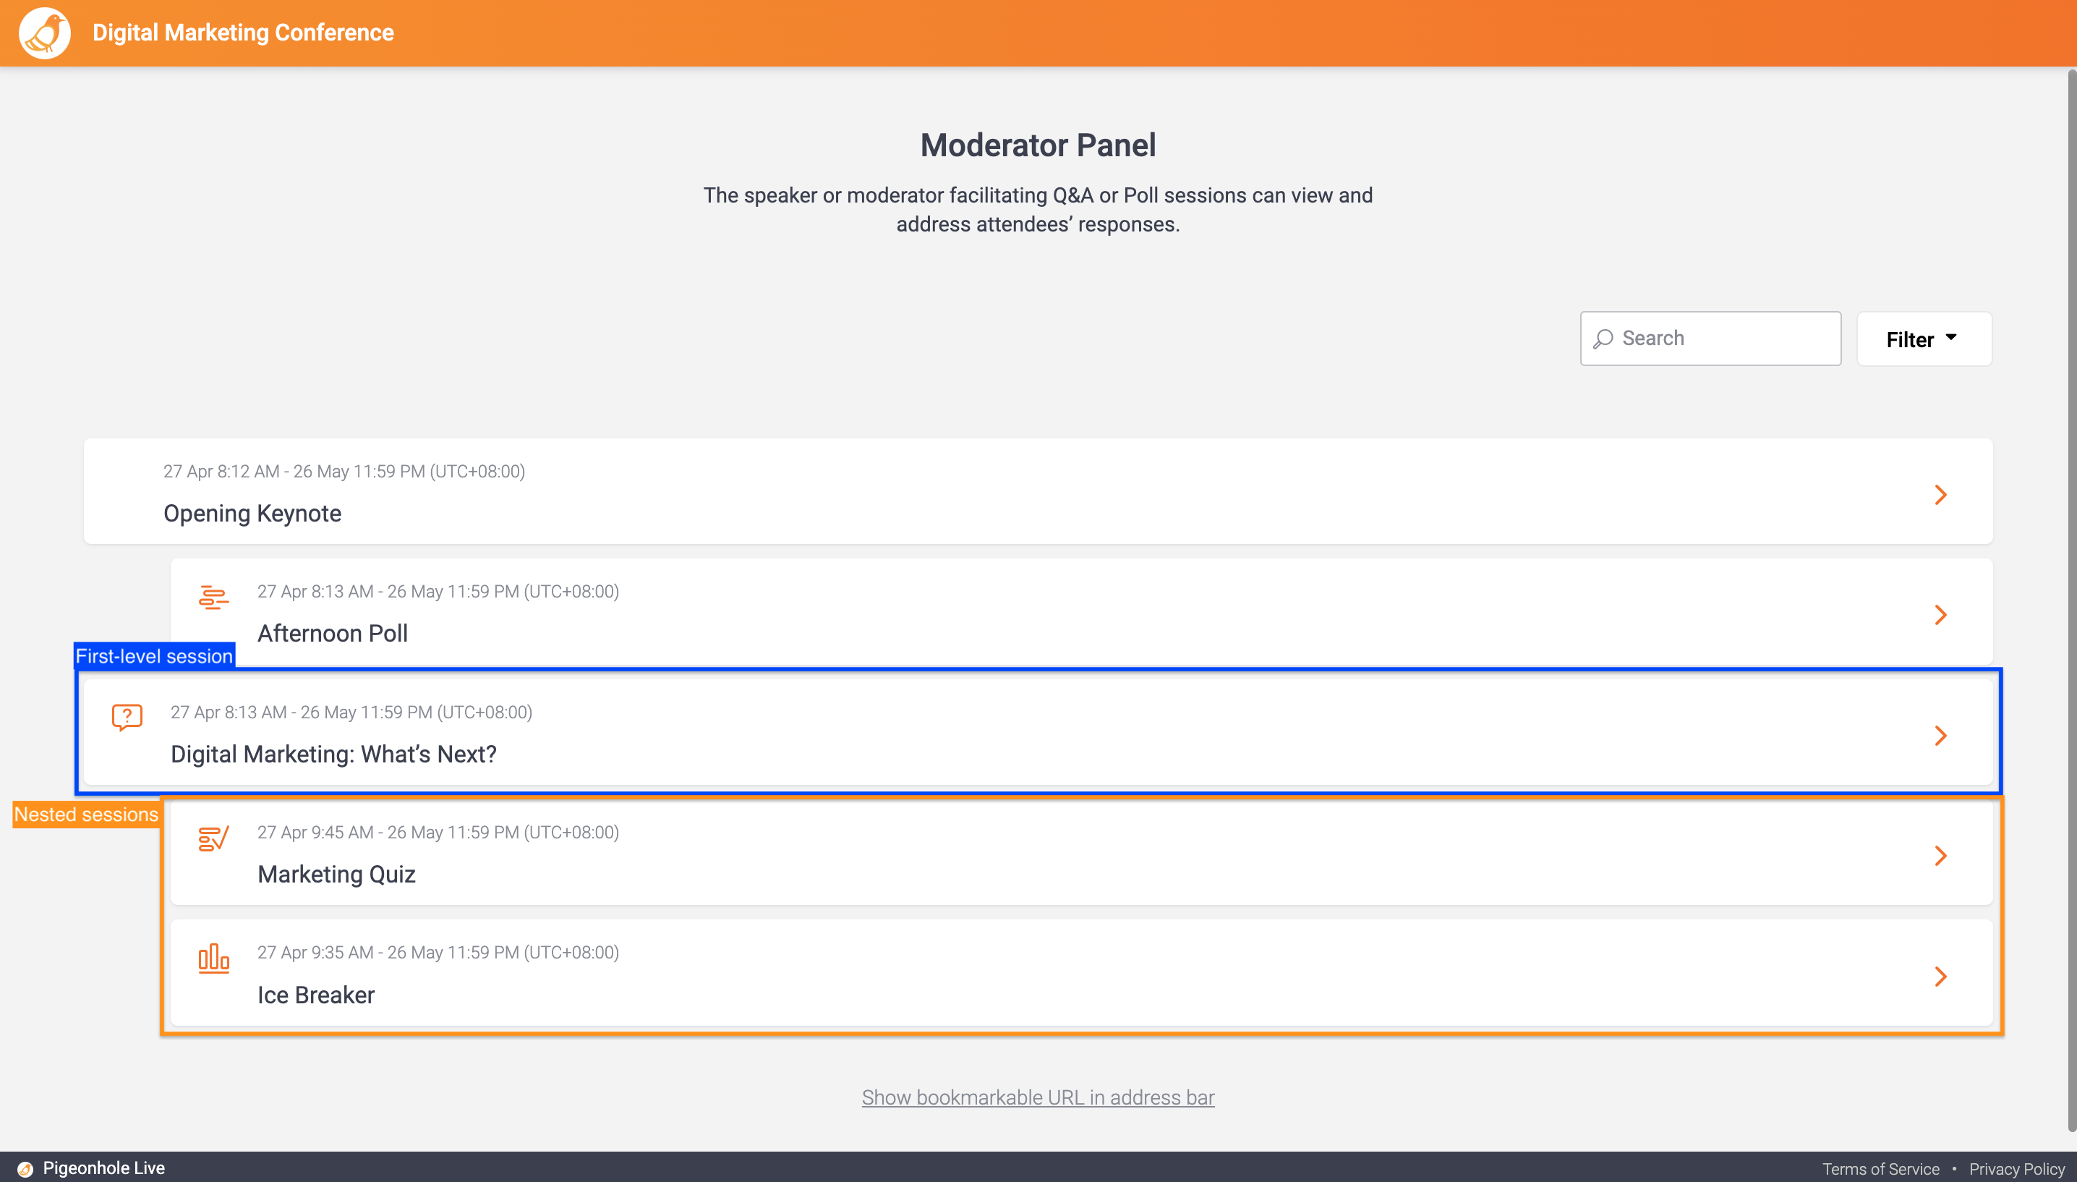Open Afternoon Poll using its right chevron
Screen dimensions: 2077x1182
(x=1941, y=615)
